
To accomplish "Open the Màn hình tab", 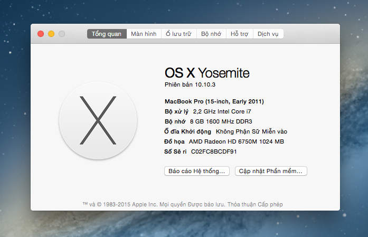I will coord(144,34).
